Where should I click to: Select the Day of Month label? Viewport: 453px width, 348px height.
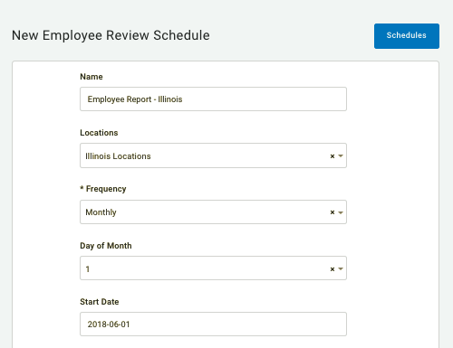pos(106,246)
